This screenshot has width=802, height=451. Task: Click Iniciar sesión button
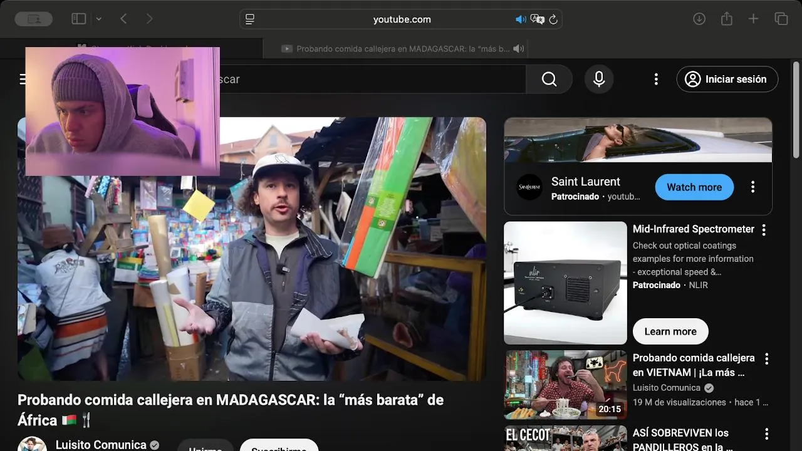(x=727, y=79)
